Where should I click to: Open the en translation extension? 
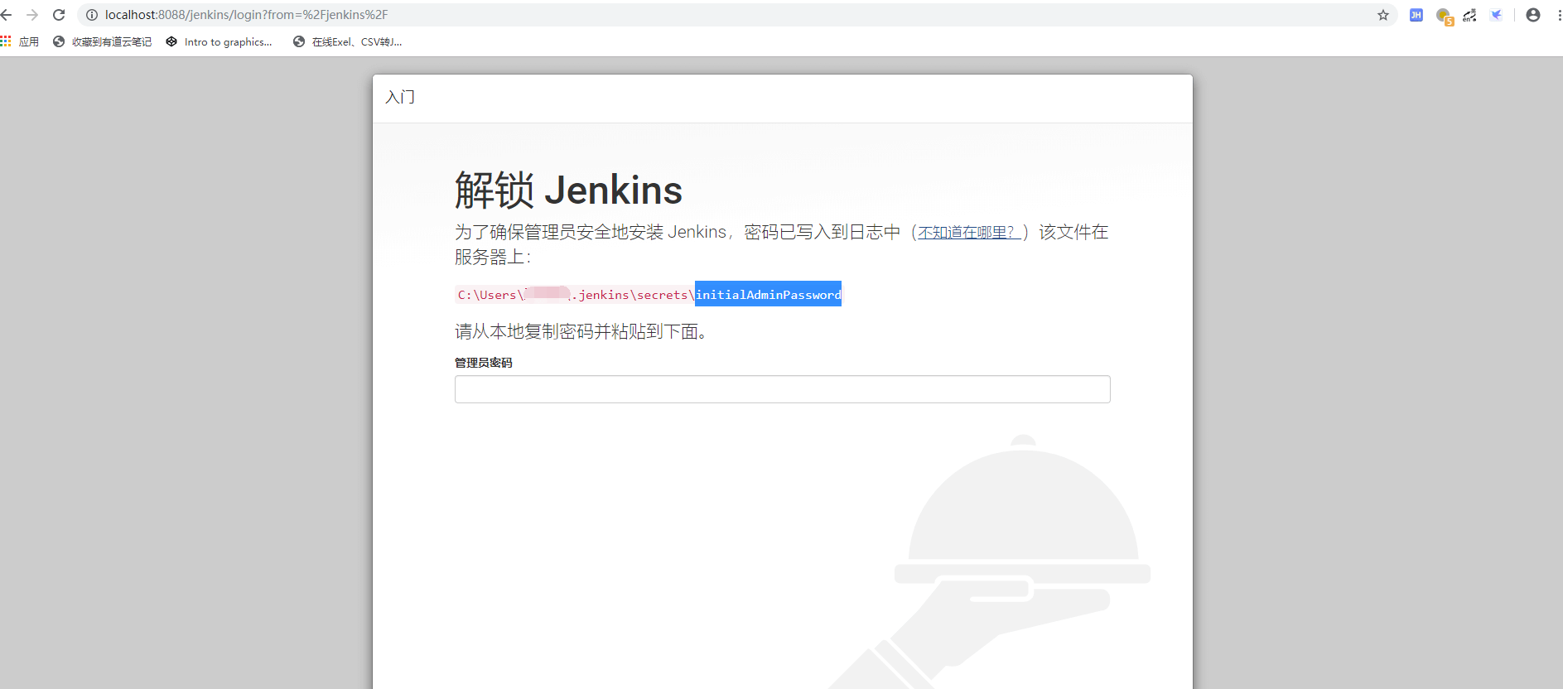[x=1470, y=15]
